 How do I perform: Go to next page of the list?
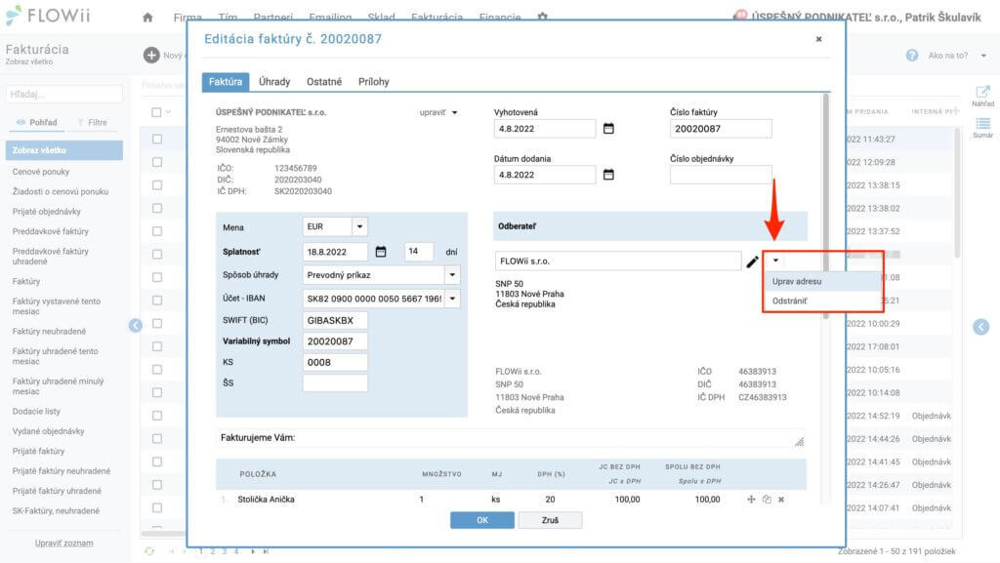pyautogui.click(x=253, y=551)
